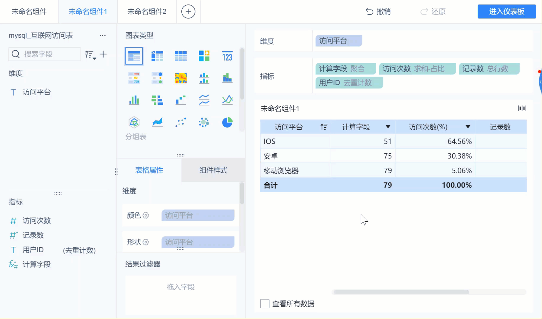
Task: Select the bubble cluster chart type
Action: pos(204,122)
